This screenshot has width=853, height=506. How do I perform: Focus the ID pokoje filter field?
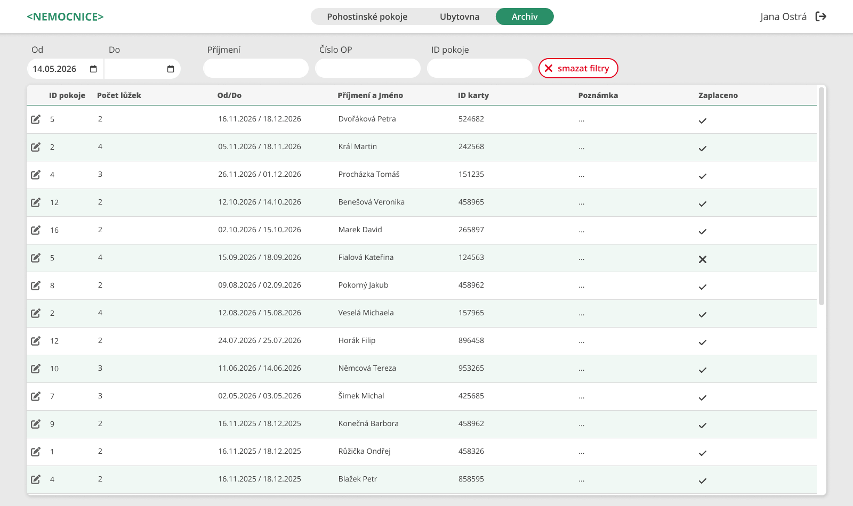tap(480, 68)
